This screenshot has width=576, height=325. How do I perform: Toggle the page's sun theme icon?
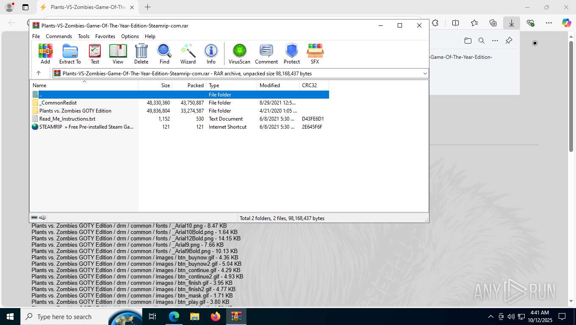tap(535, 43)
